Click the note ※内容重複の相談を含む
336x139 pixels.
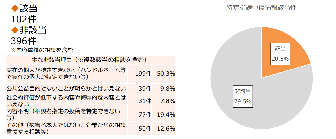pos(42,50)
